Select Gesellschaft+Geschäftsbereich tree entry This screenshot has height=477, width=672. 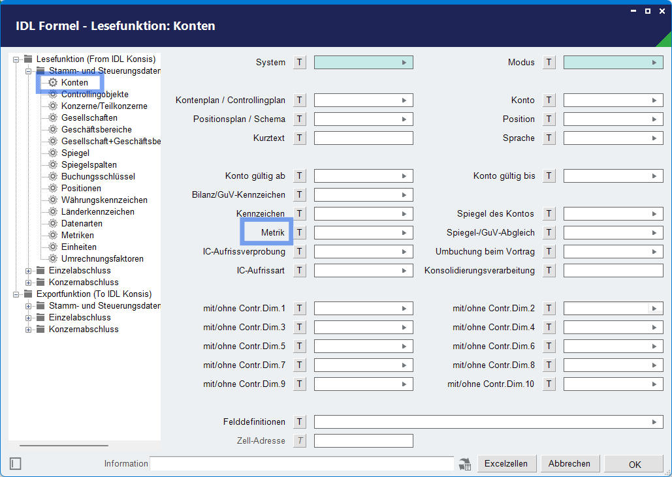pos(111,142)
